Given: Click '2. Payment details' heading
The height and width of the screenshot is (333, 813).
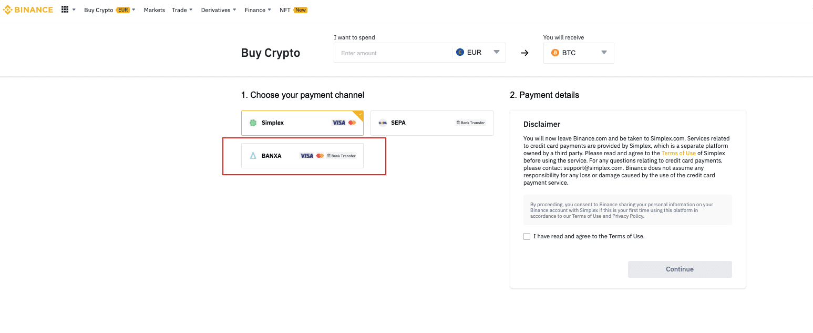Looking at the screenshot, I should click(544, 95).
